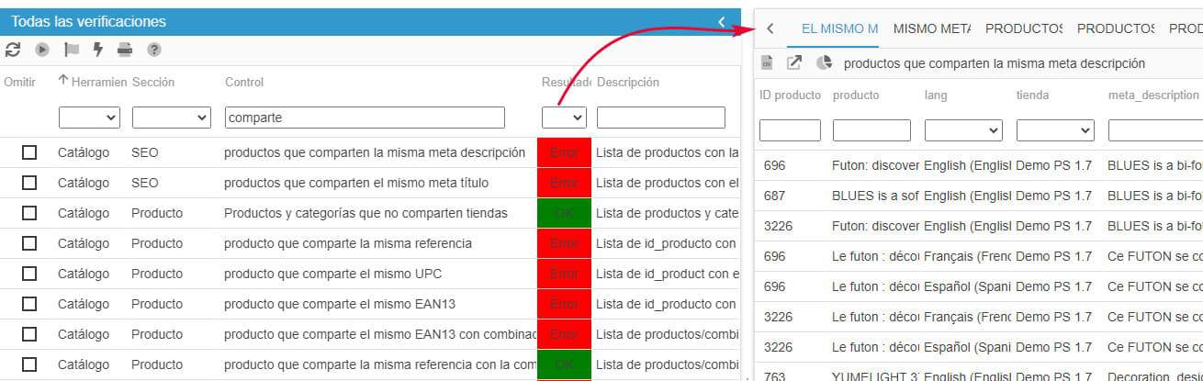Select the EL MISMO M tab
The image size is (1203, 381).
click(x=839, y=28)
